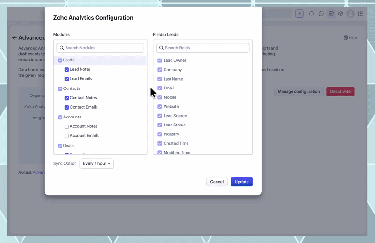Click the magnifier icon in Search Modules
This screenshot has height=243, width=375.
coord(62,48)
